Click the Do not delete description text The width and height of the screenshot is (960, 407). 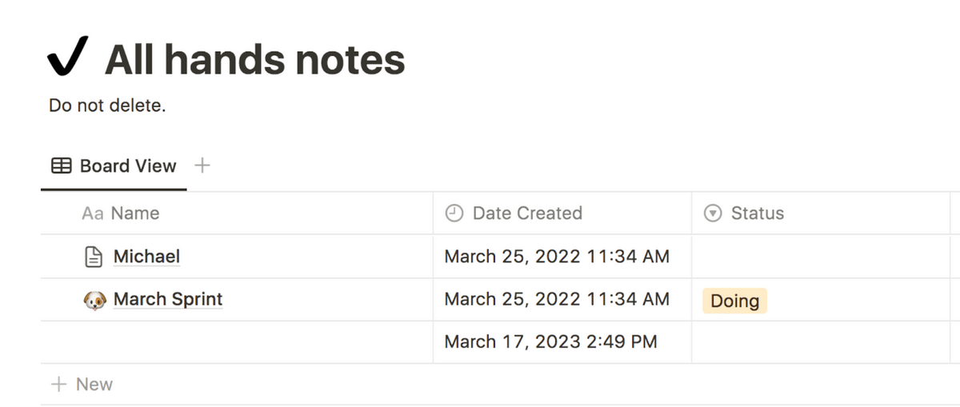tap(107, 106)
